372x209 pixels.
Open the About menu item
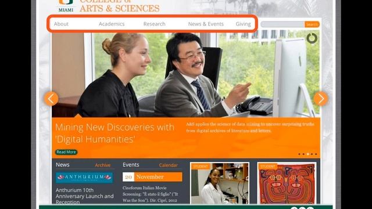click(x=61, y=24)
